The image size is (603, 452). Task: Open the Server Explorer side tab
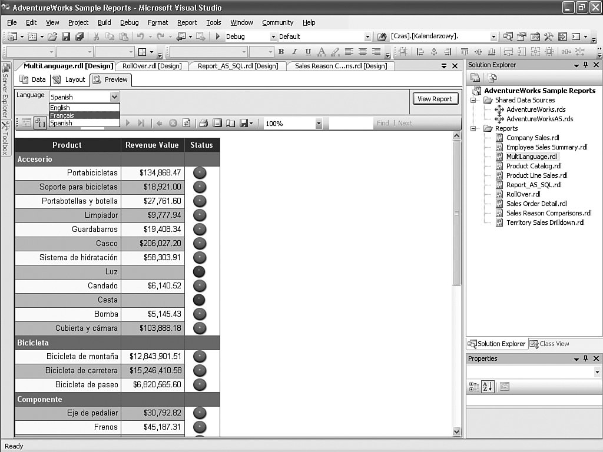pos(5,91)
